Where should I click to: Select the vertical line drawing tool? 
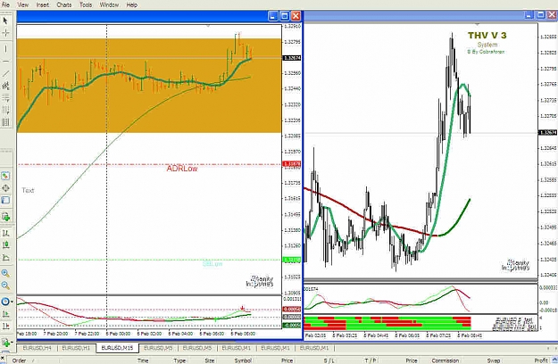tap(5, 49)
